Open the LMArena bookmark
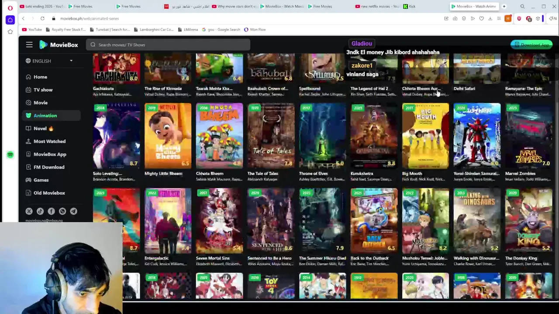The height and width of the screenshot is (314, 559). (188, 30)
